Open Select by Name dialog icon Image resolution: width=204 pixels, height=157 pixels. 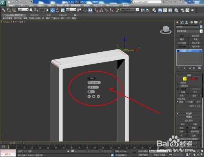click(36, 10)
